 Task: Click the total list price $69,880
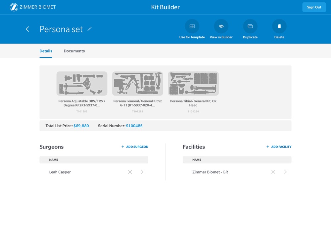pyautogui.click(x=81, y=126)
